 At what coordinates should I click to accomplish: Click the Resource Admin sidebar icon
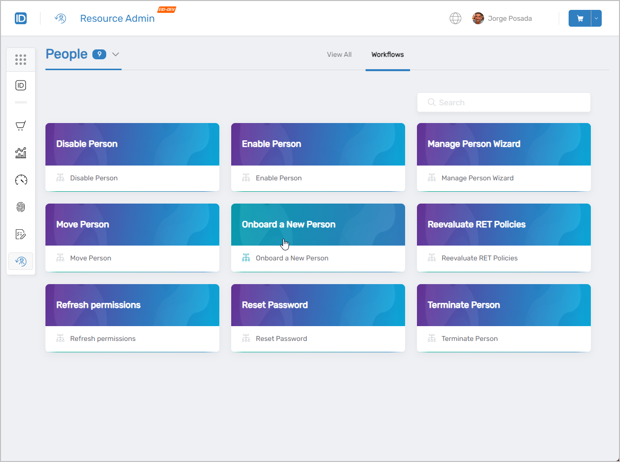tap(21, 261)
